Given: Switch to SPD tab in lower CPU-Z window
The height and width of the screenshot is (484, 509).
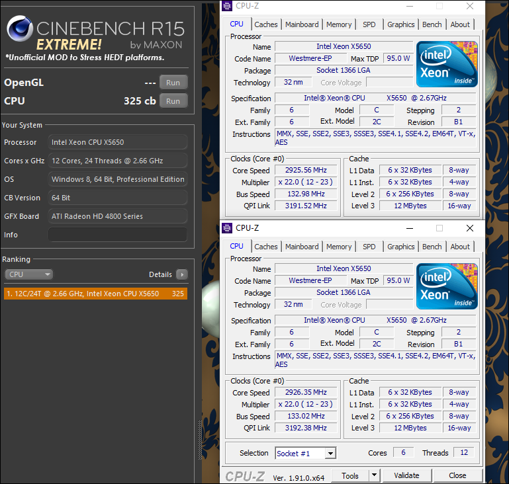Looking at the screenshot, I should click(369, 247).
